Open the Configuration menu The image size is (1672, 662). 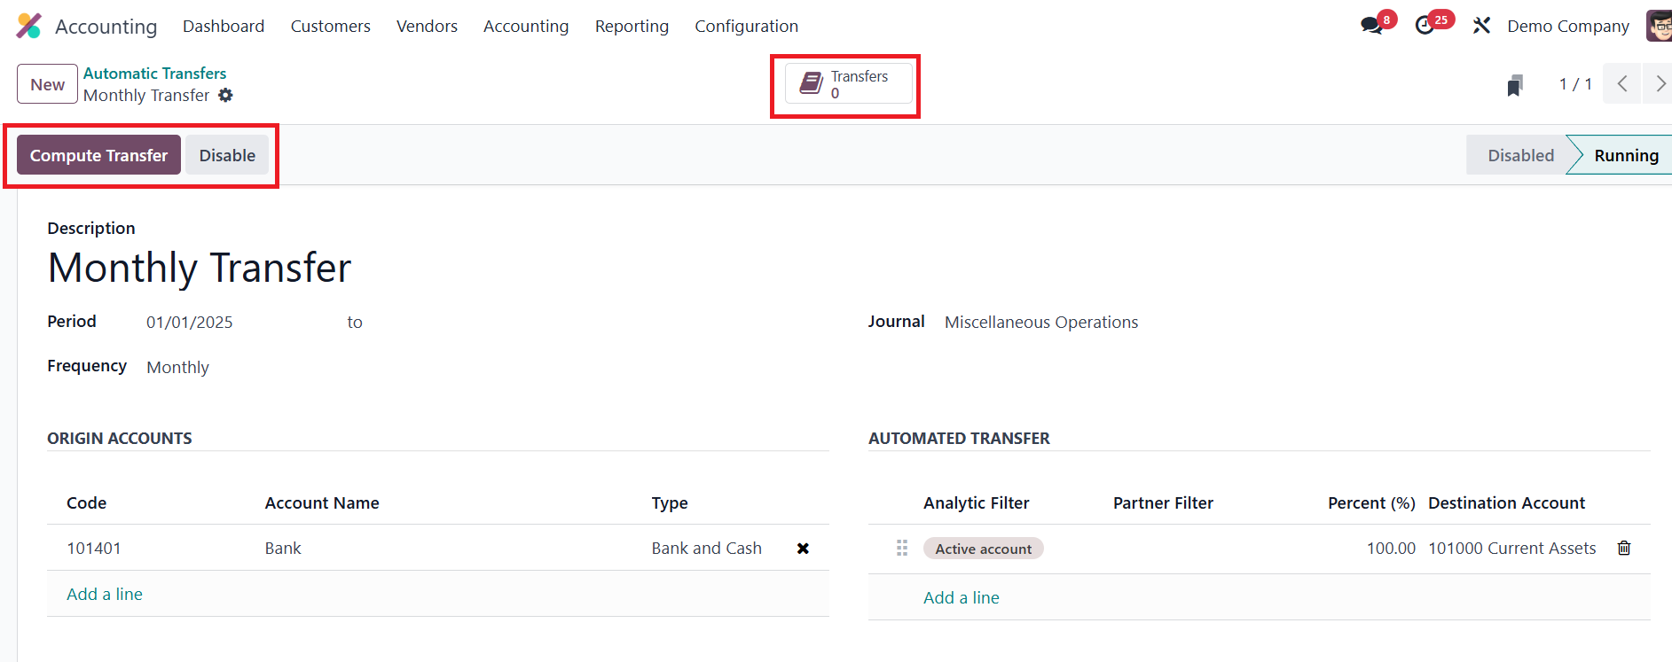coord(746,26)
